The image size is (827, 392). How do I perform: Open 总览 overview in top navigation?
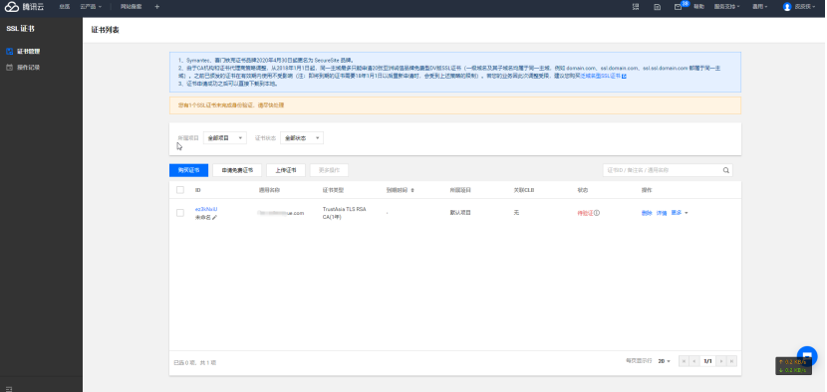click(x=65, y=7)
